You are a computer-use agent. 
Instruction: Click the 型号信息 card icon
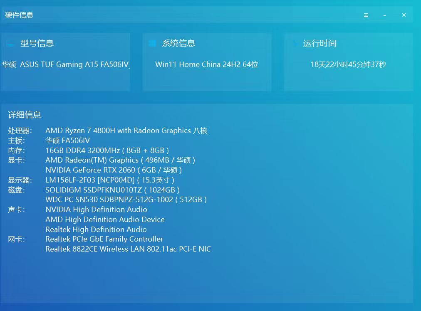[x=10, y=44]
